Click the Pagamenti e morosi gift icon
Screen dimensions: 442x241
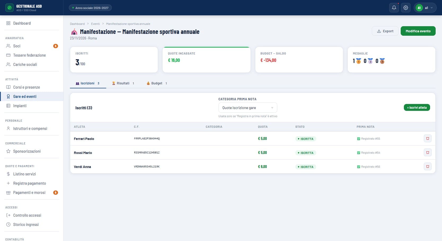pyautogui.click(x=8, y=193)
